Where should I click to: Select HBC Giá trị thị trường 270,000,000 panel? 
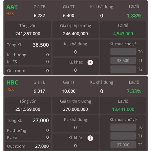pos(75,105)
